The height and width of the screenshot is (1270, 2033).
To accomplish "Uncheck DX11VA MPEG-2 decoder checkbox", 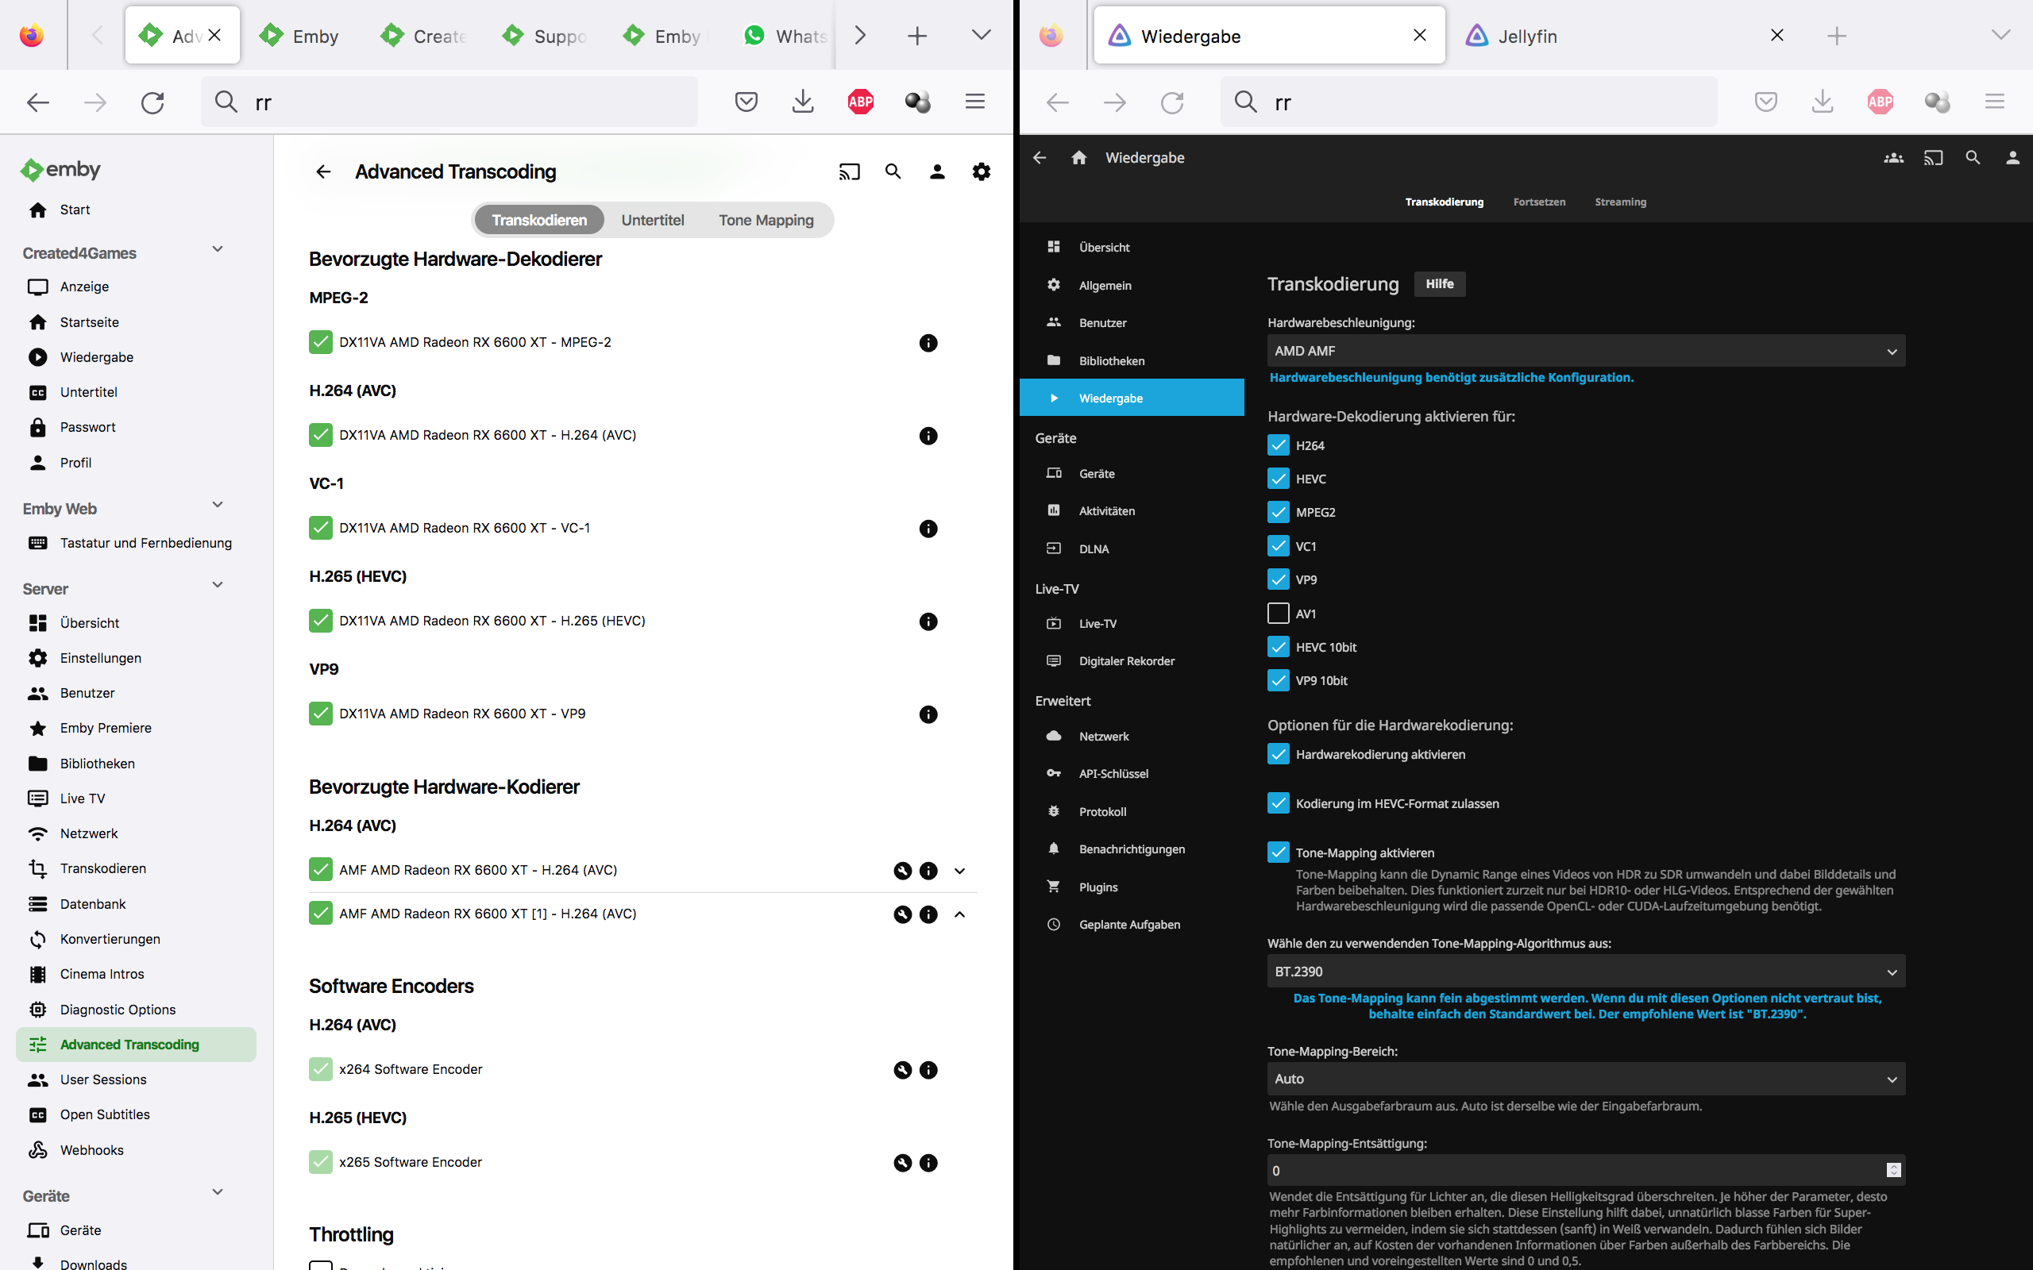I will (320, 342).
